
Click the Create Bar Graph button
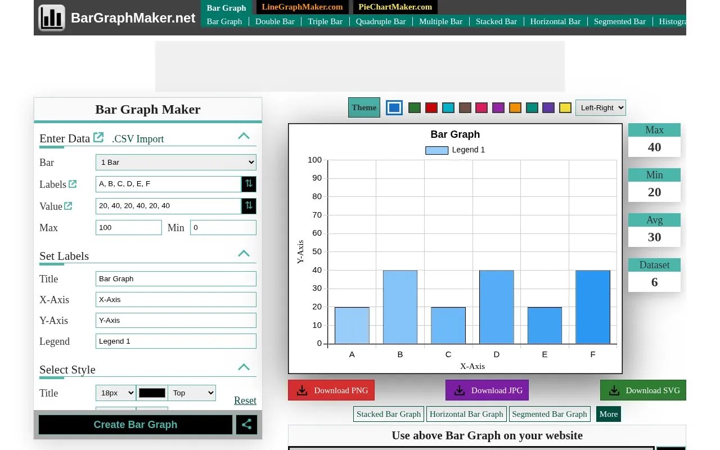point(136,425)
